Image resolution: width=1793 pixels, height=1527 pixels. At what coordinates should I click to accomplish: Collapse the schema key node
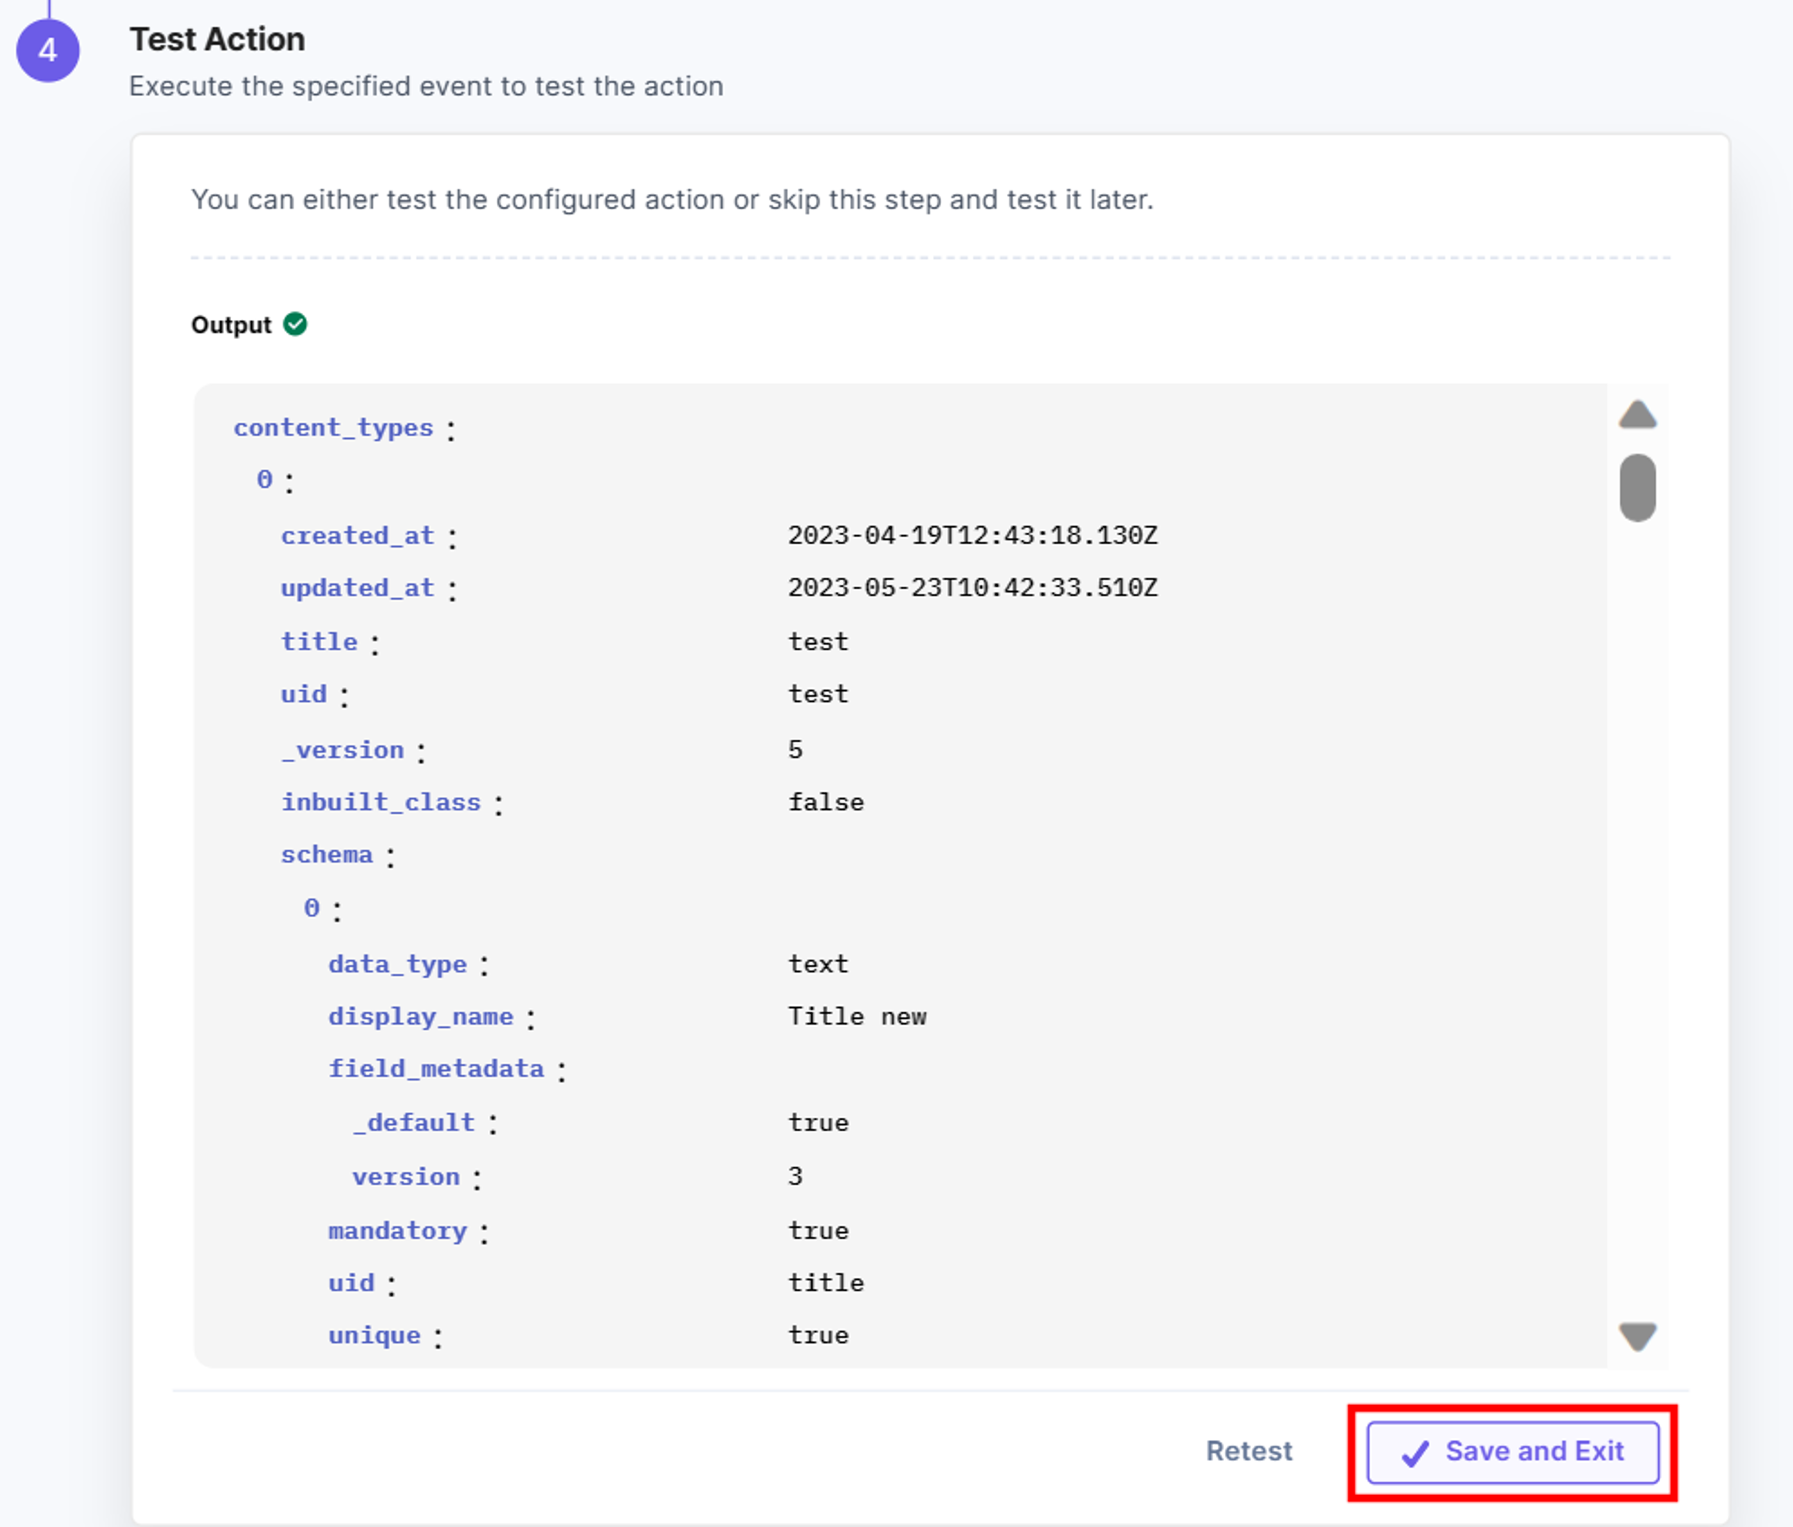(326, 855)
